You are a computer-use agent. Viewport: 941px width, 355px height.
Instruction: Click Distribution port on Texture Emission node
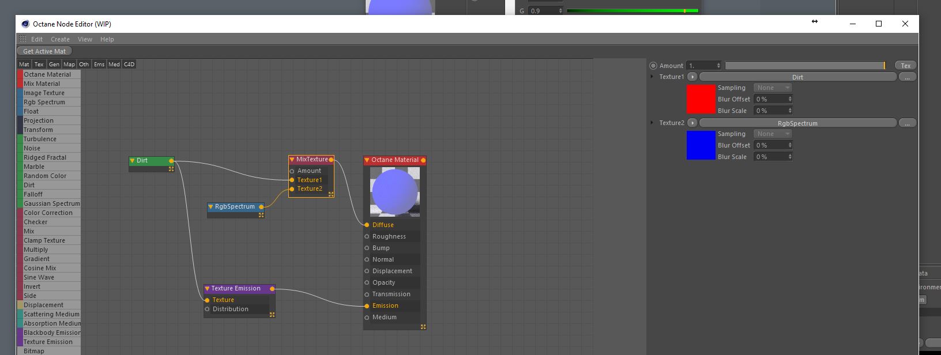click(x=207, y=309)
